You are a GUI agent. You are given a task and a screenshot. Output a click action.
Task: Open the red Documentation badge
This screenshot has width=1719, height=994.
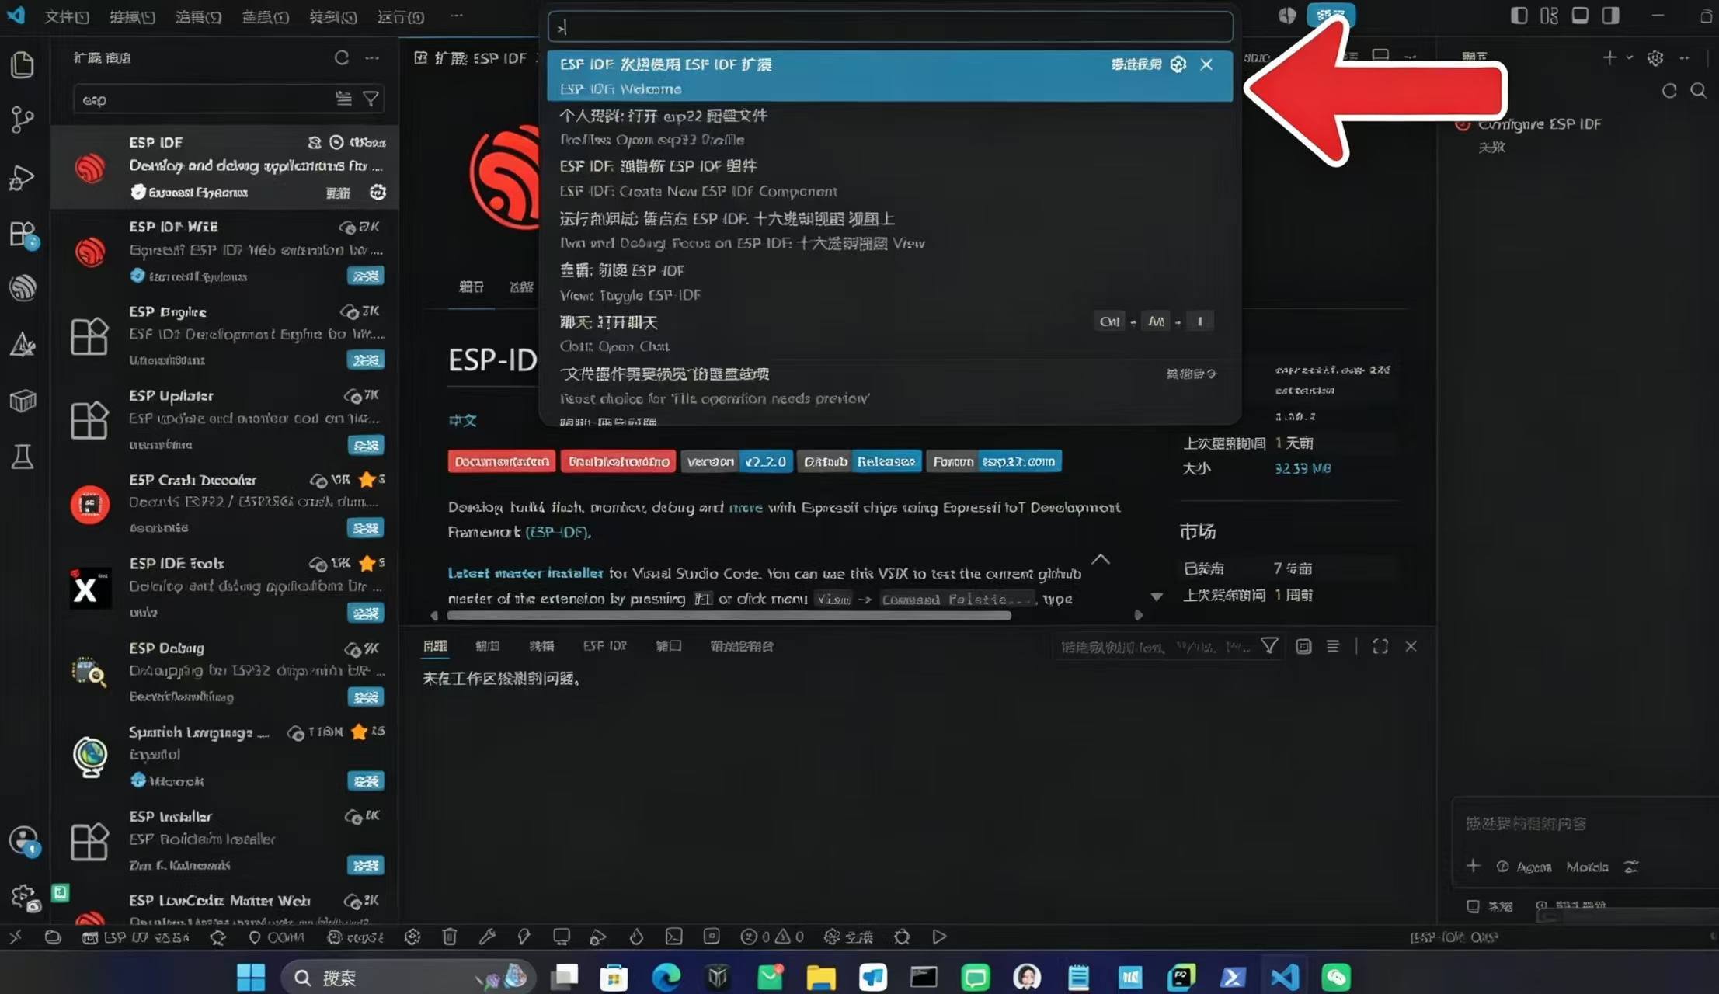click(502, 461)
